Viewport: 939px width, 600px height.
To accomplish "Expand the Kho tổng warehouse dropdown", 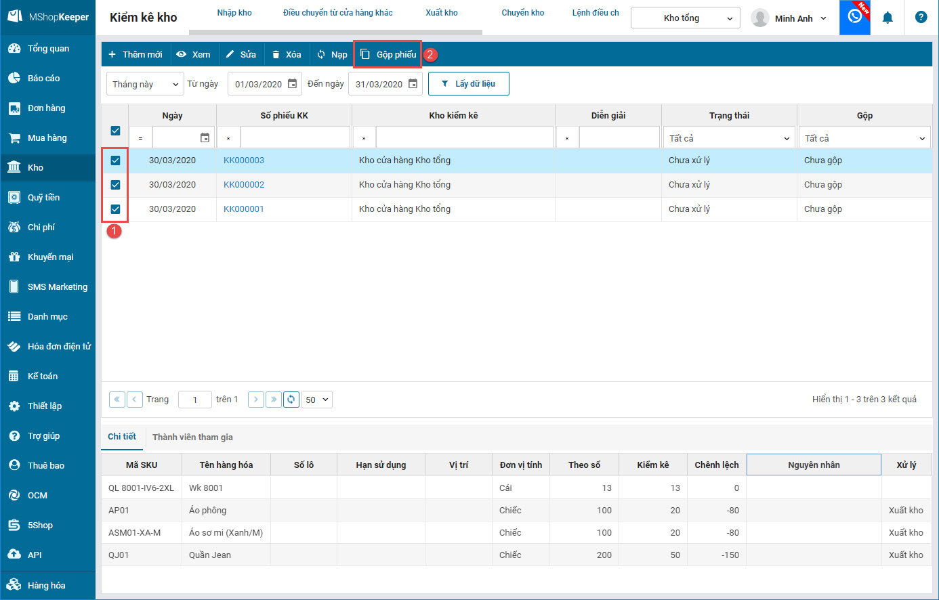I will click(x=685, y=18).
